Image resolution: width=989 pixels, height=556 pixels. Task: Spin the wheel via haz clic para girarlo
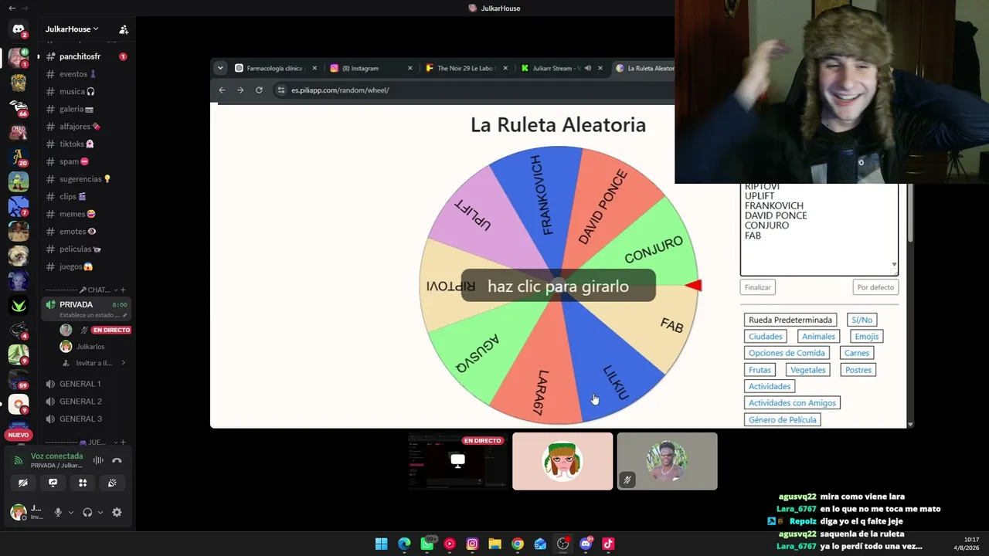coord(558,286)
